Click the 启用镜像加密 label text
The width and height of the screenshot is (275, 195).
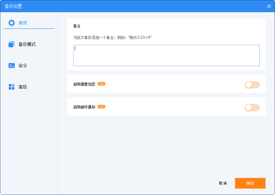click(84, 84)
